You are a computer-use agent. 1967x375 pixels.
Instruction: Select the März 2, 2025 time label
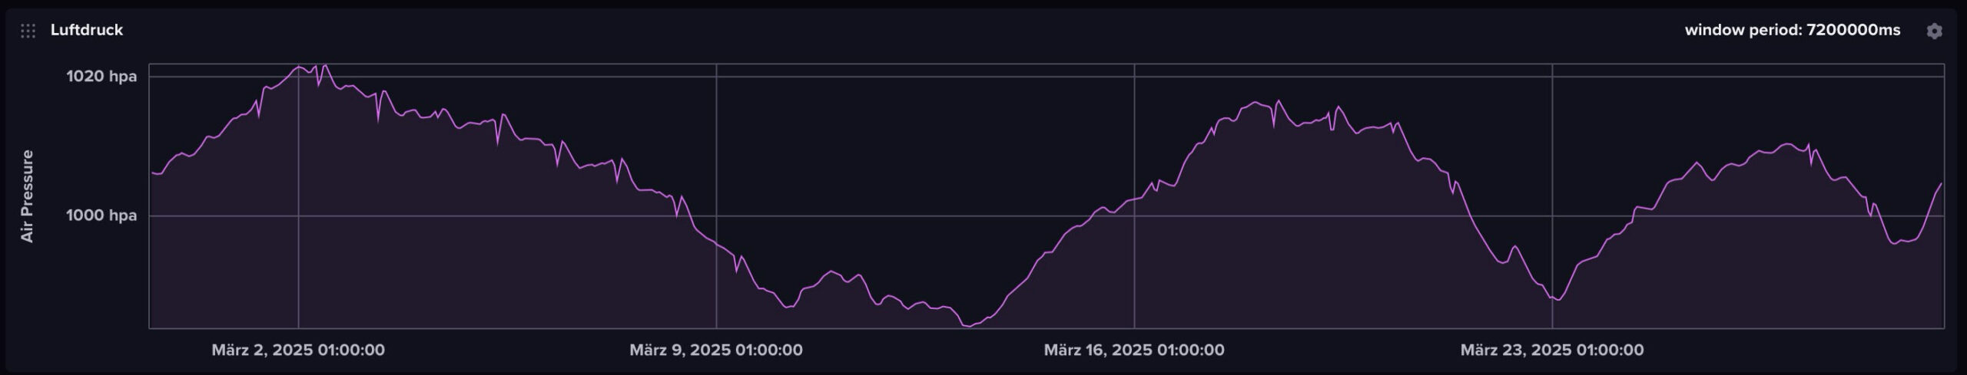tap(298, 350)
